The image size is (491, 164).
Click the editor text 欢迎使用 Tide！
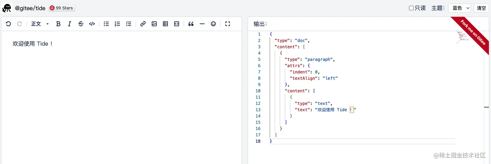(x=32, y=44)
